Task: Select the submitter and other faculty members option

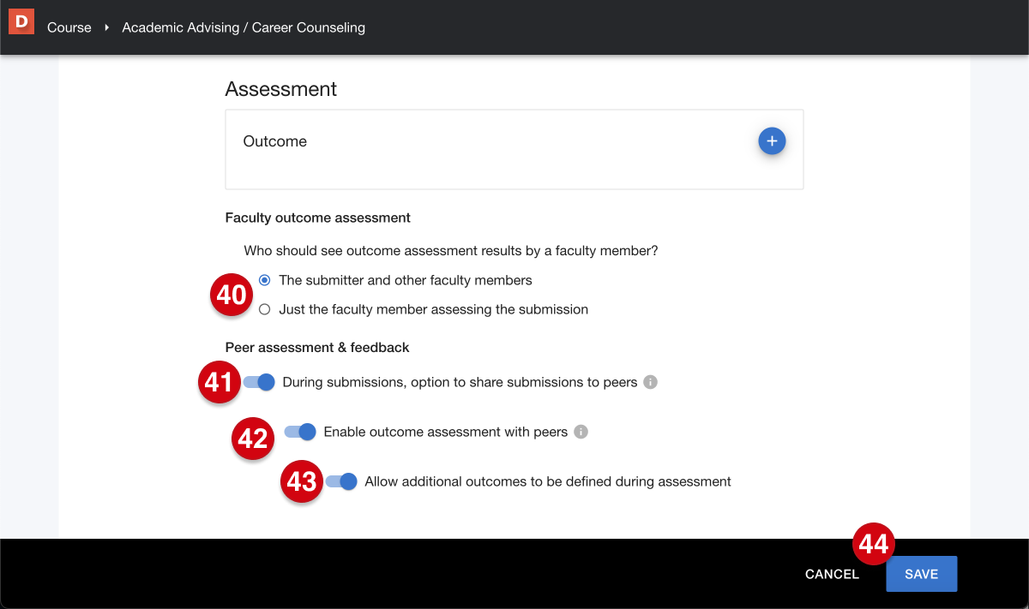Action: pos(264,279)
